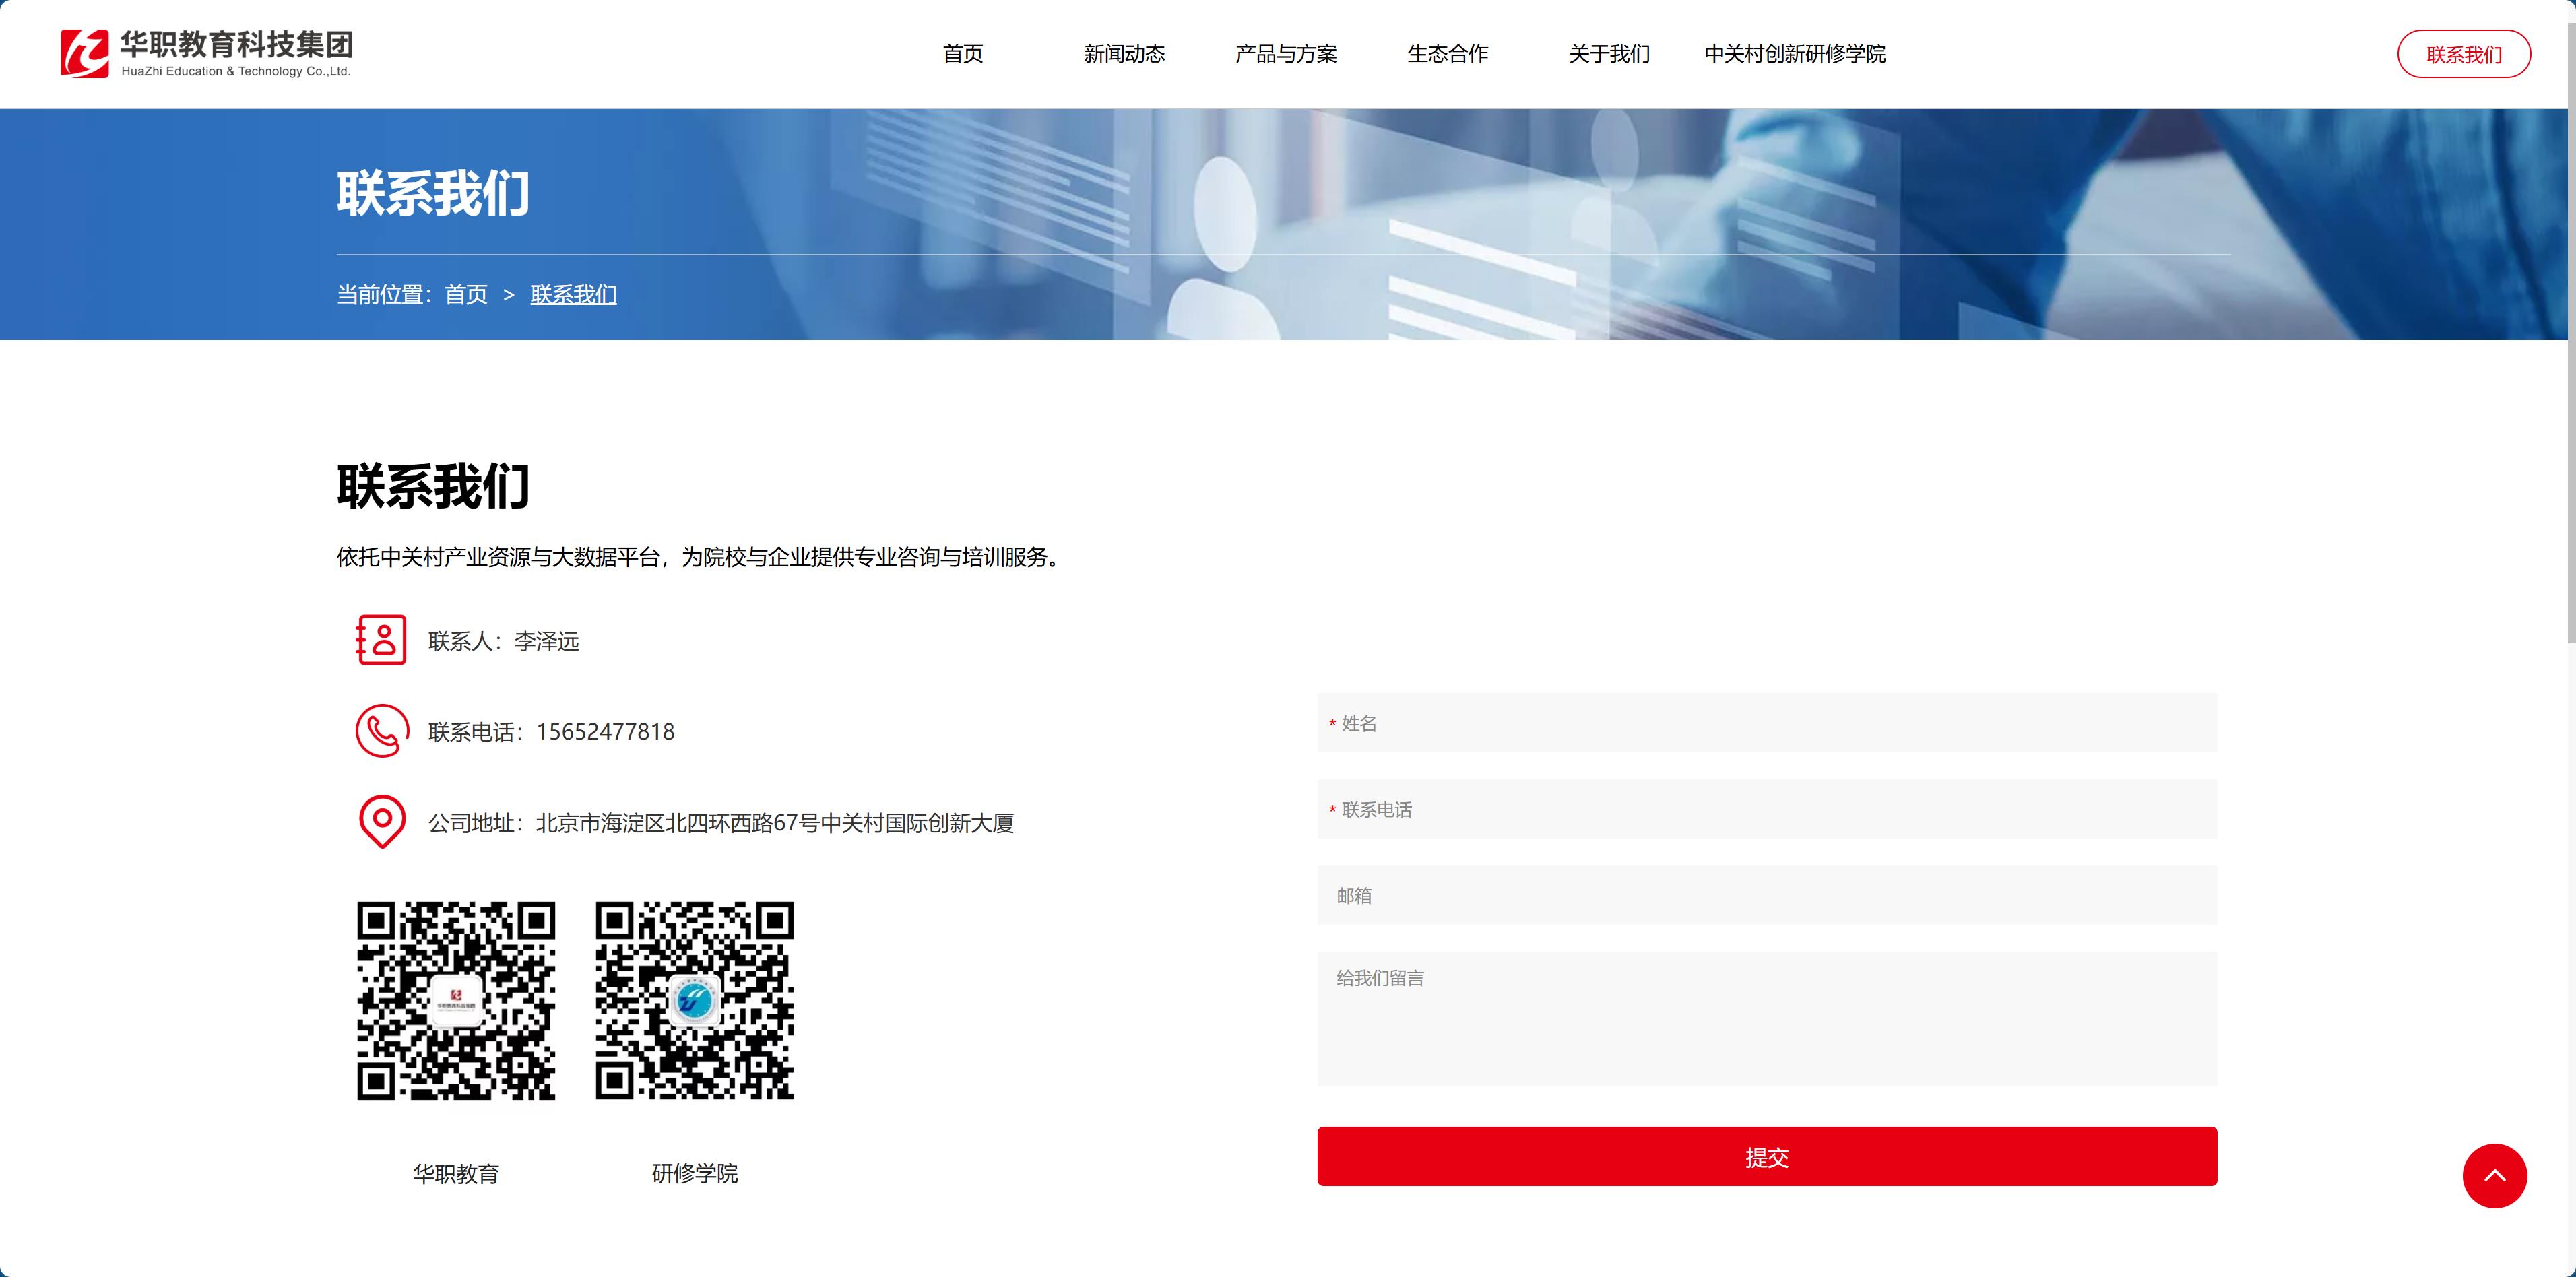Click the red location pin icon

382,822
